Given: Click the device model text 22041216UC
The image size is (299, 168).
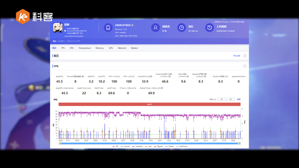Looking at the screenshot, I should click(x=123, y=25).
